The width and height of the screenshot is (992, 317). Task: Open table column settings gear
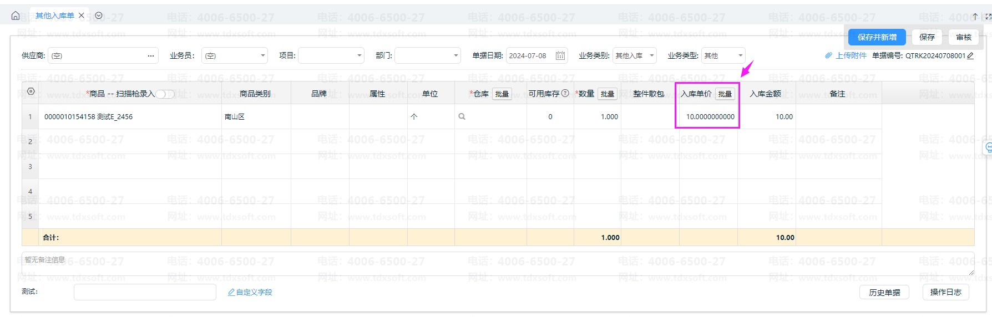[31, 91]
